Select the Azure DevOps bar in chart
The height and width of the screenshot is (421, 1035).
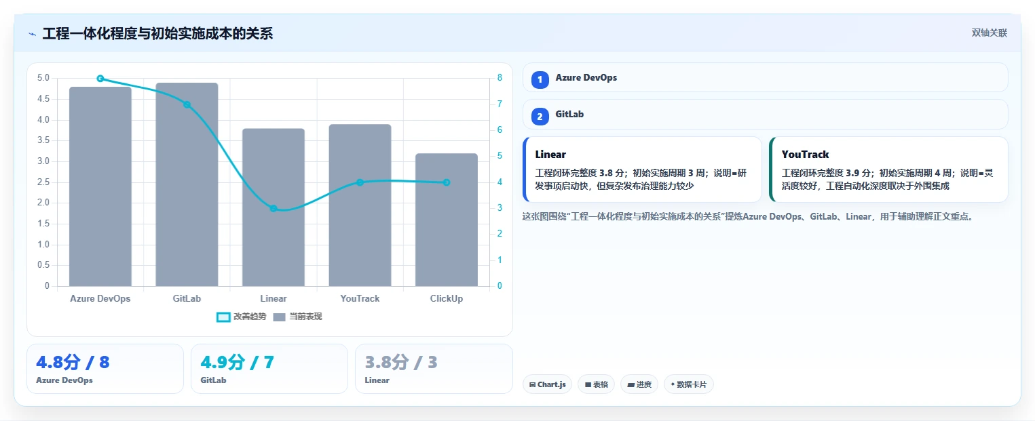pos(100,186)
